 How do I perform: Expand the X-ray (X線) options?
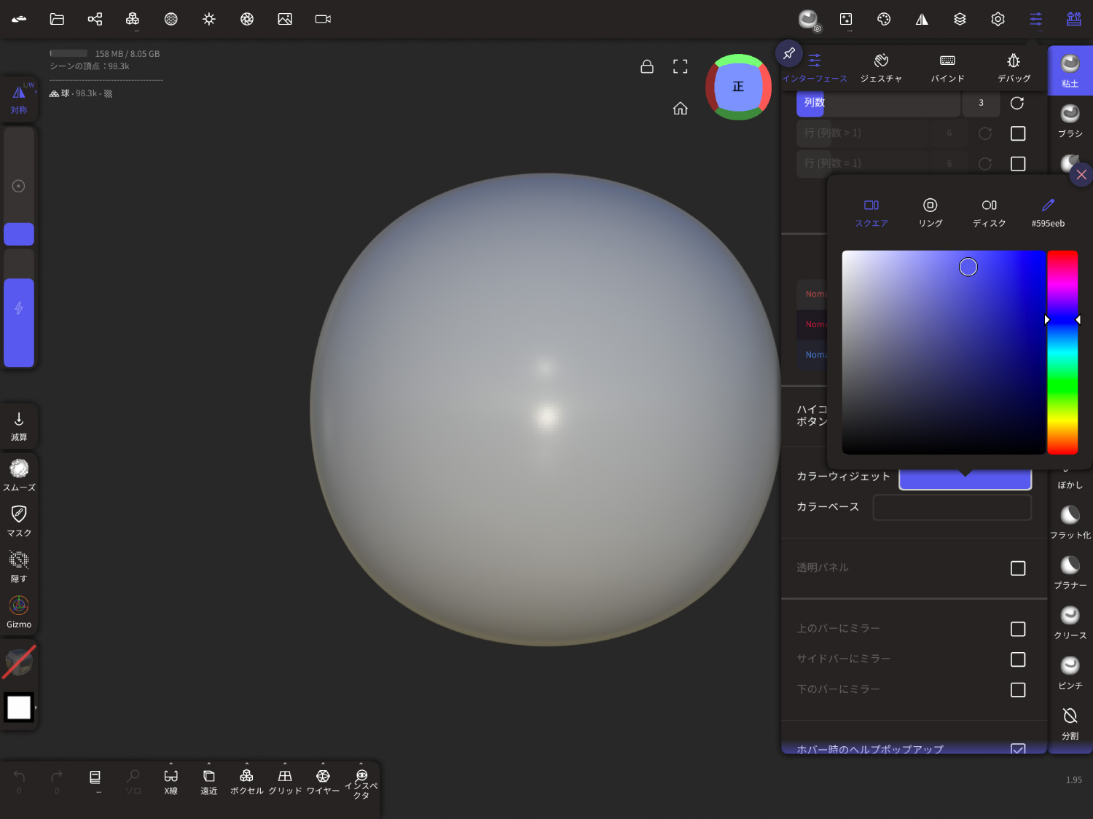pyautogui.click(x=171, y=764)
